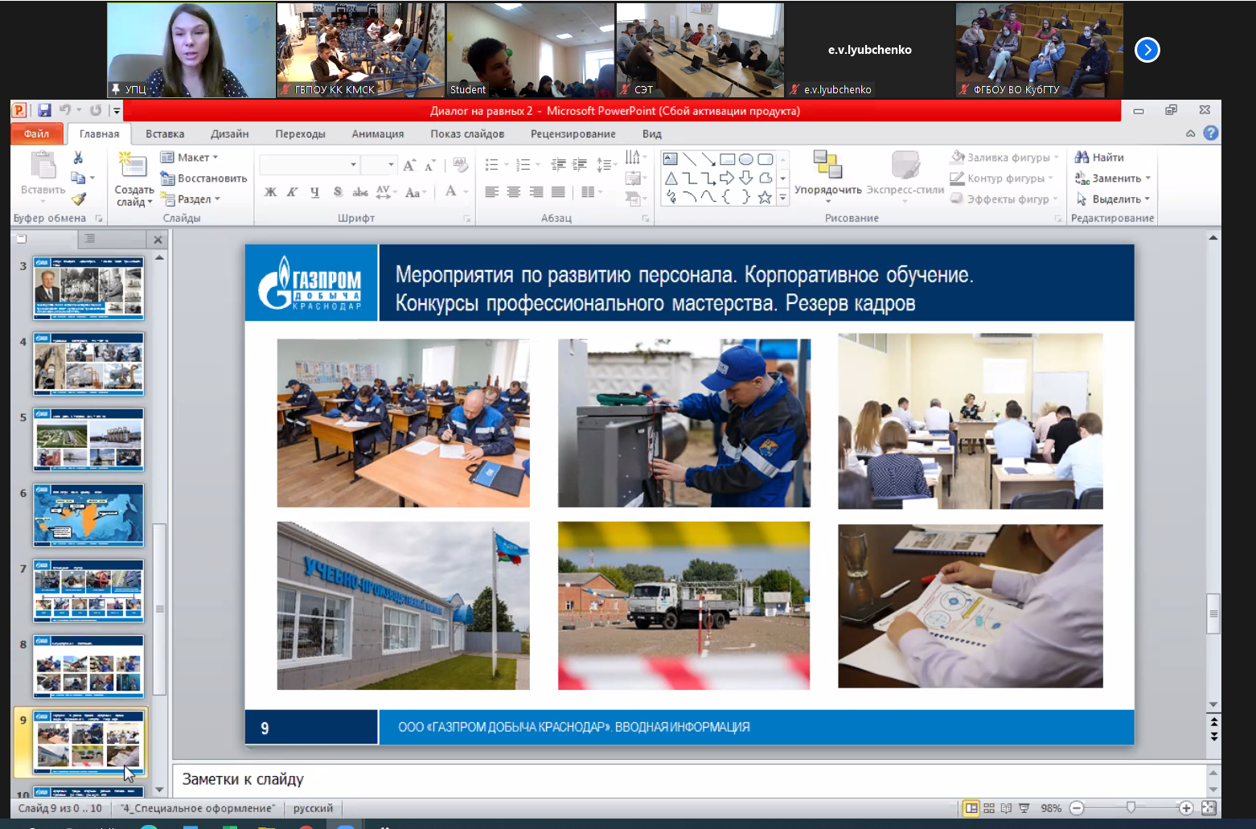Select the oval shape in gallery
The height and width of the screenshot is (829, 1256).
(746, 159)
